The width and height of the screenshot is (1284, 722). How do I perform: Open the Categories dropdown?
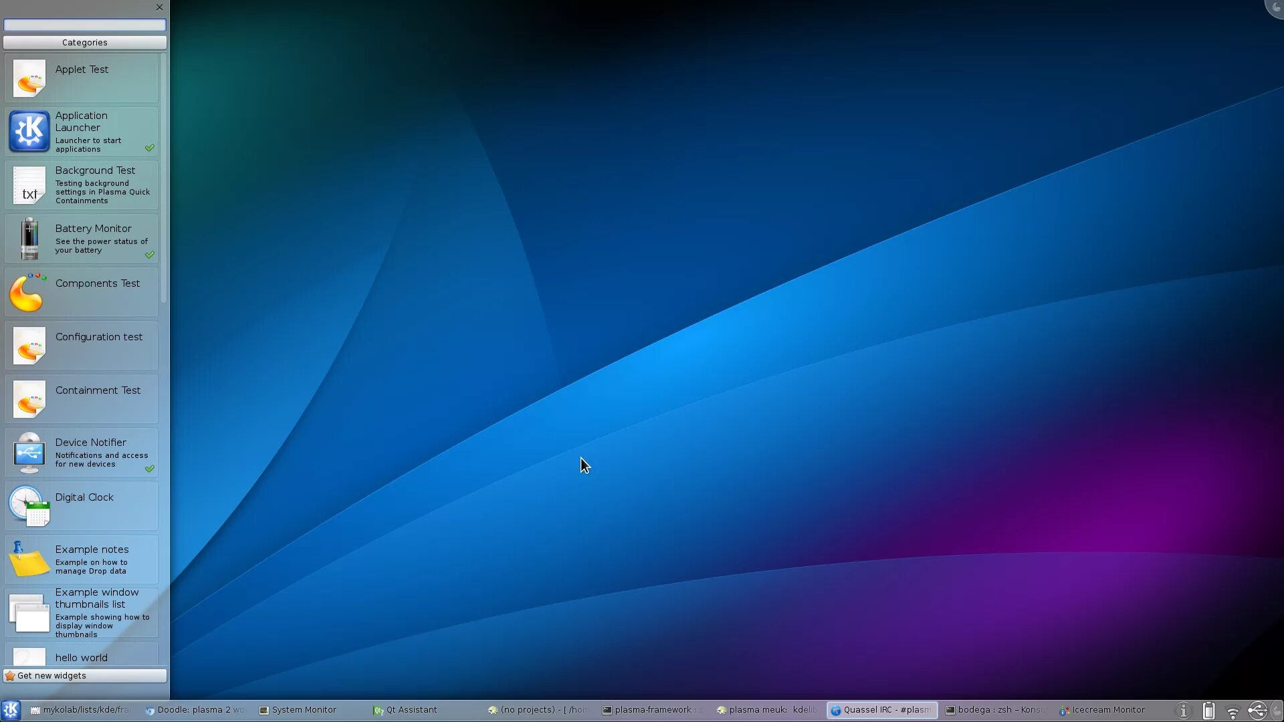[x=85, y=42]
